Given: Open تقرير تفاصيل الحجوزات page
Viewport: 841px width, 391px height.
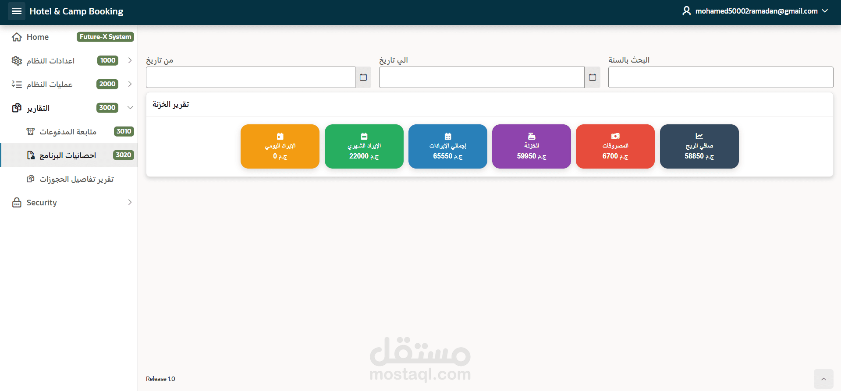Looking at the screenshot, I should [x=69, y=179].
